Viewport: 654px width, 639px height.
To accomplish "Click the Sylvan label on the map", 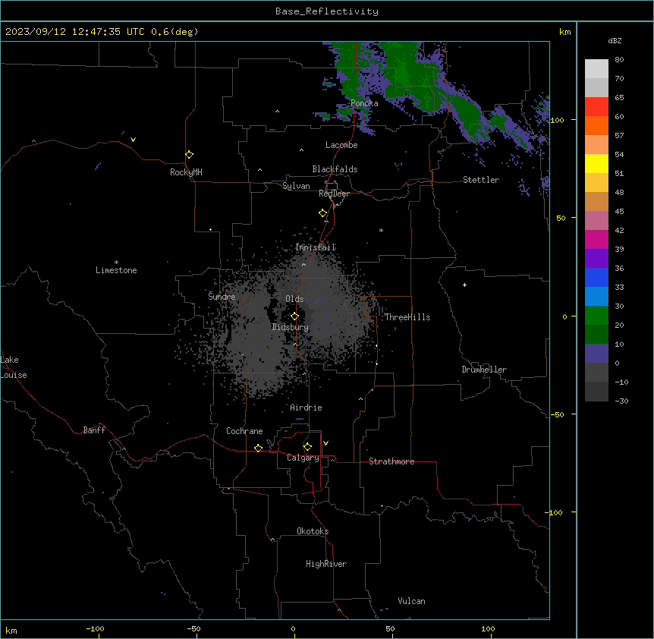I will [296, 186].
